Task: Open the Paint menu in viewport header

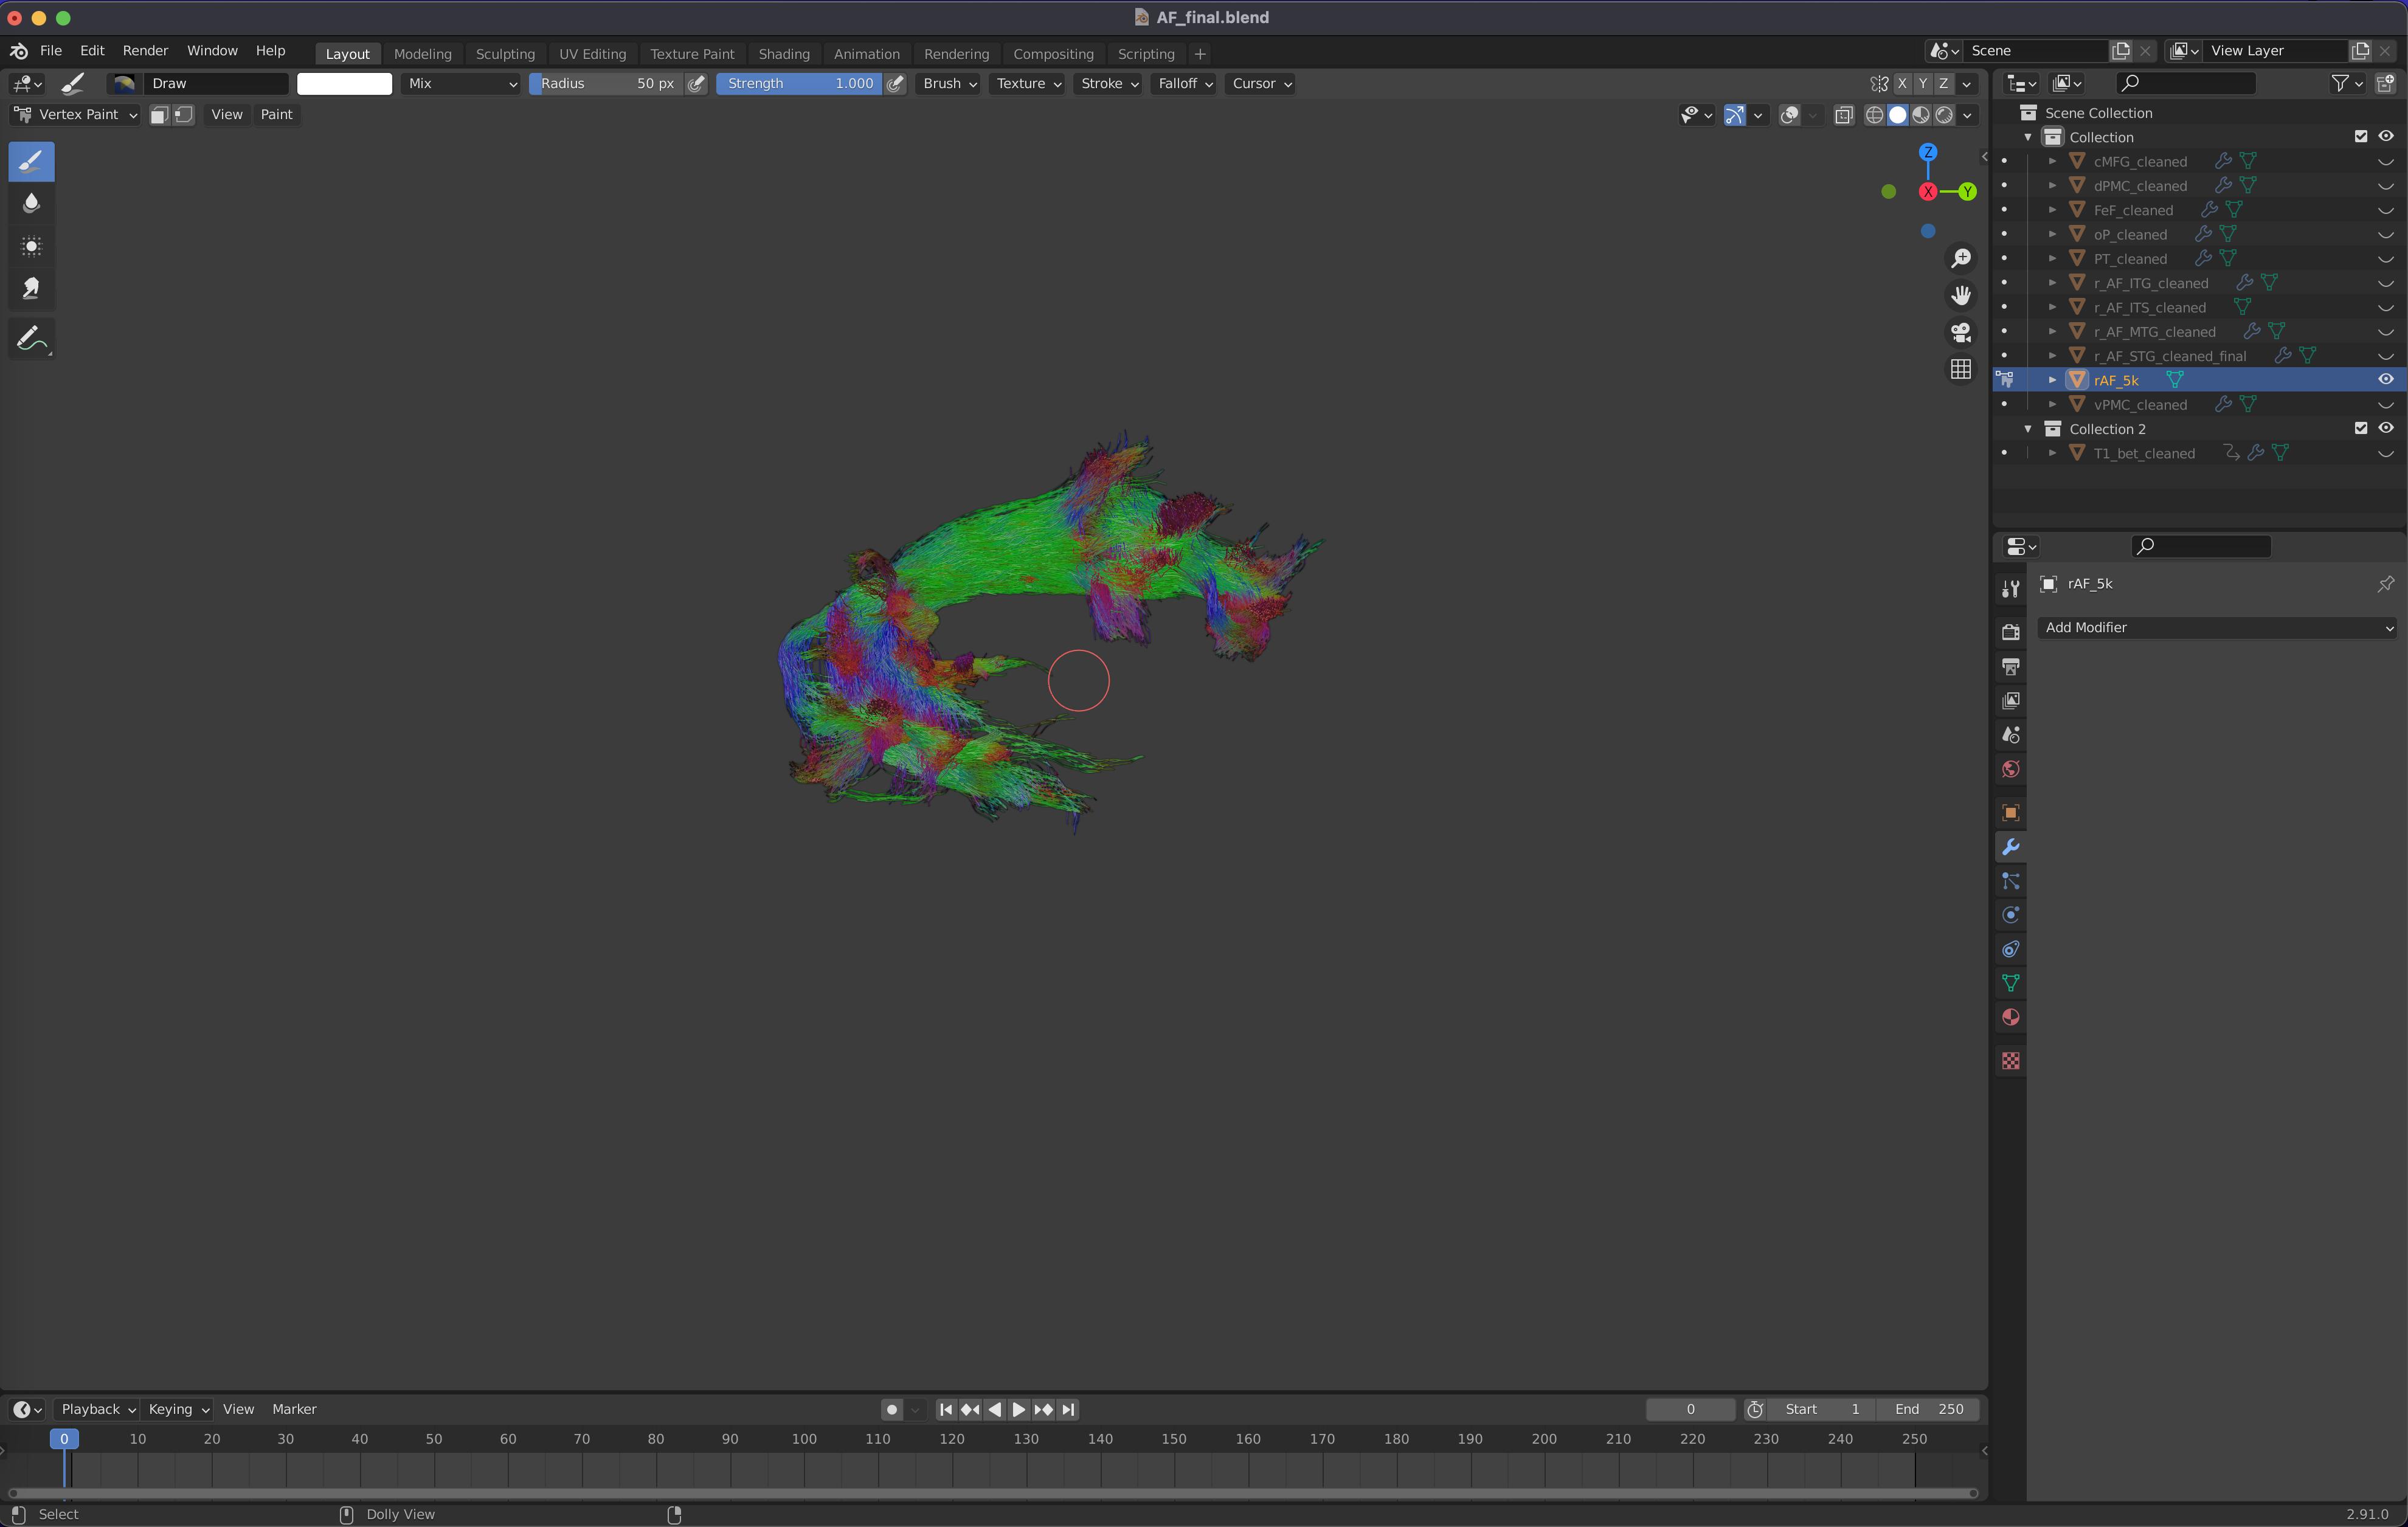Action: coord(276,115)
